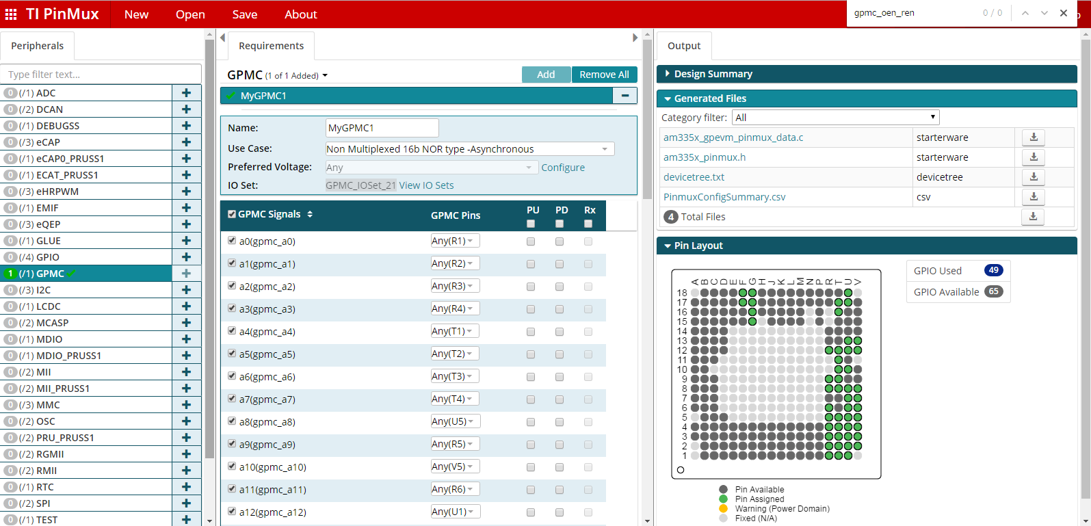Open the Use Case dropdown

point(469,149)
